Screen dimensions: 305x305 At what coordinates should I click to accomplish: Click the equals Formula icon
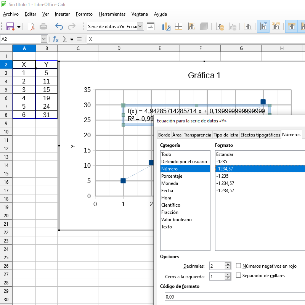click(x=79, y=39)
